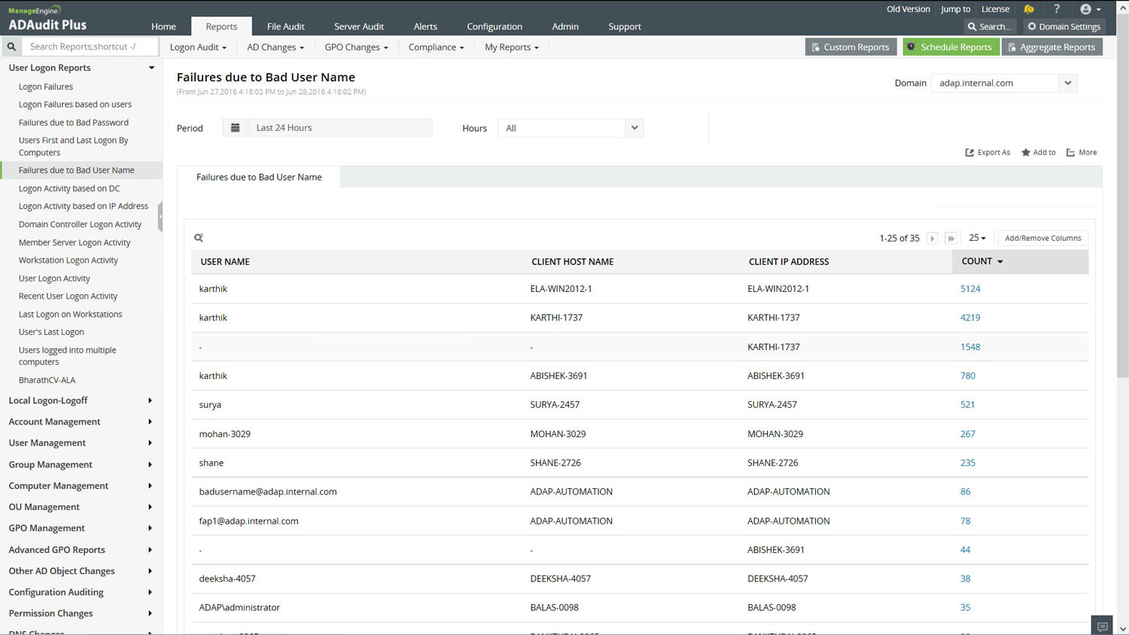Image resolution: width=1129 pixels, height=635 pixels.
Task: Open count link 5124
Action: coord(970,289)
